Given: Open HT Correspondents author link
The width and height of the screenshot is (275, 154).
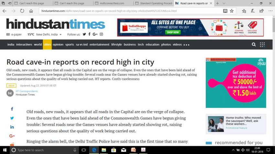Looking at the screenshot, I should pos(27,91).
